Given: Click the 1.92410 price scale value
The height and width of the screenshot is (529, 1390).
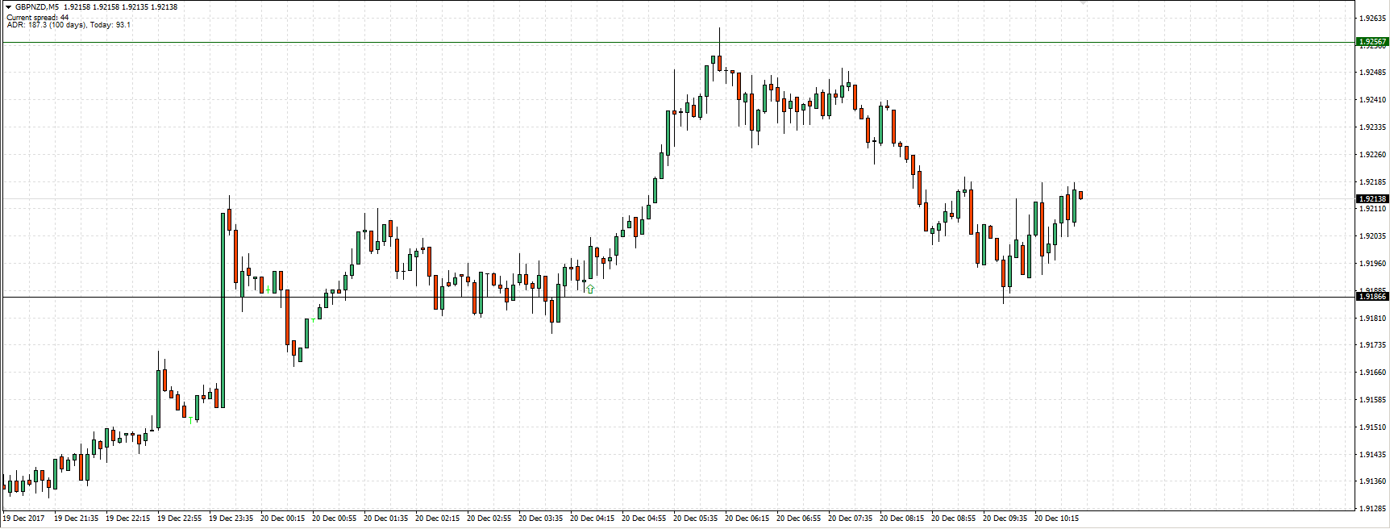Looking at the screenshot, I should click(x=1373, y=100).
